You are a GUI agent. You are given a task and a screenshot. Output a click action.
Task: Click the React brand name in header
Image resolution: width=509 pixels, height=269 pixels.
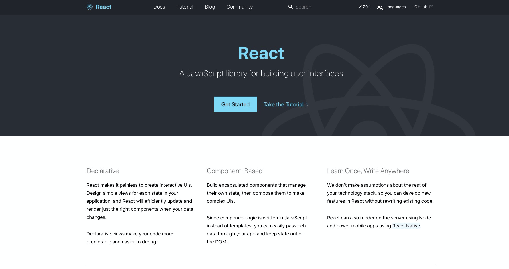[103, 7]
